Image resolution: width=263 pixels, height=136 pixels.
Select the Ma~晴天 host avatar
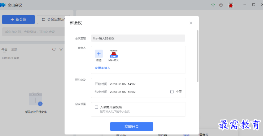pos(114,54)
